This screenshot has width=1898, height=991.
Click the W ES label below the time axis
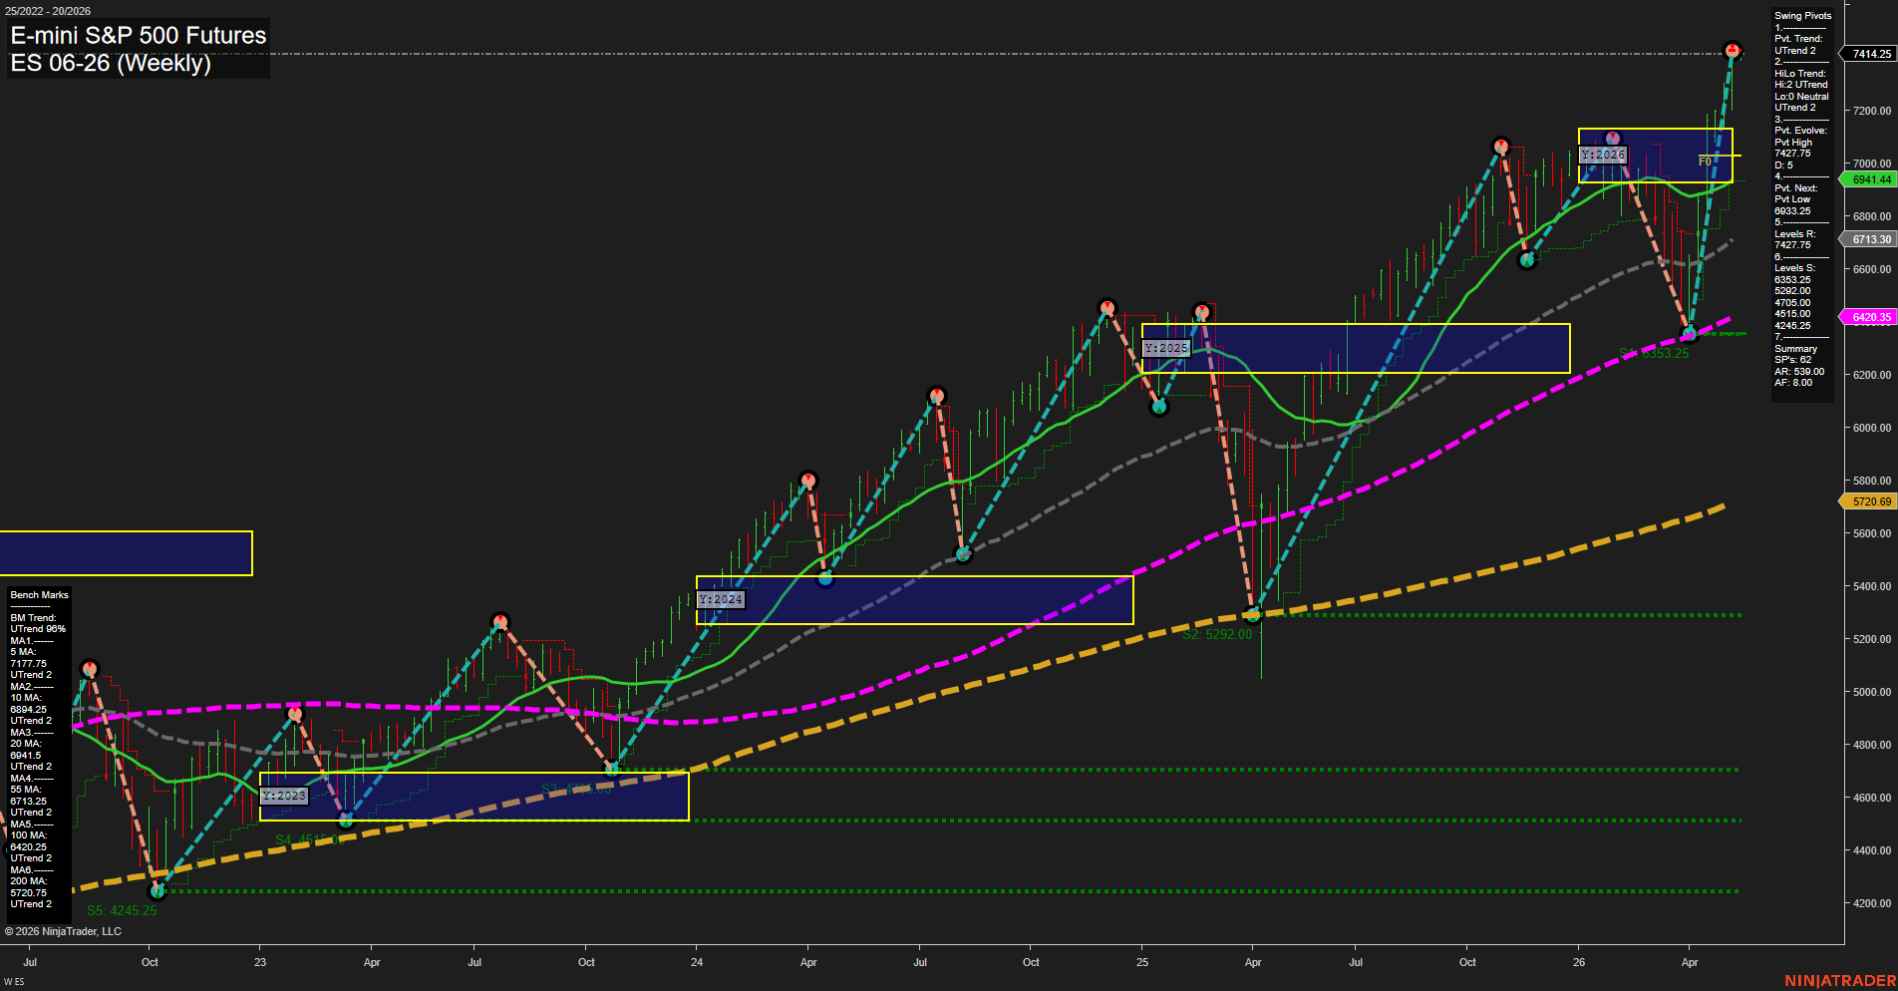coord(14,982)
